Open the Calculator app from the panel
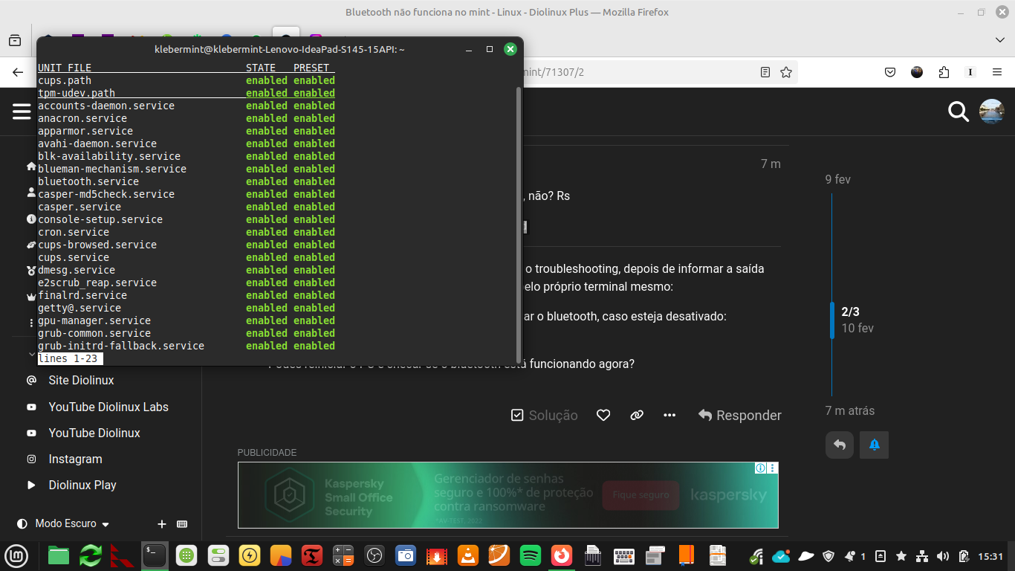1015x571 pixels. coord(343,555)
